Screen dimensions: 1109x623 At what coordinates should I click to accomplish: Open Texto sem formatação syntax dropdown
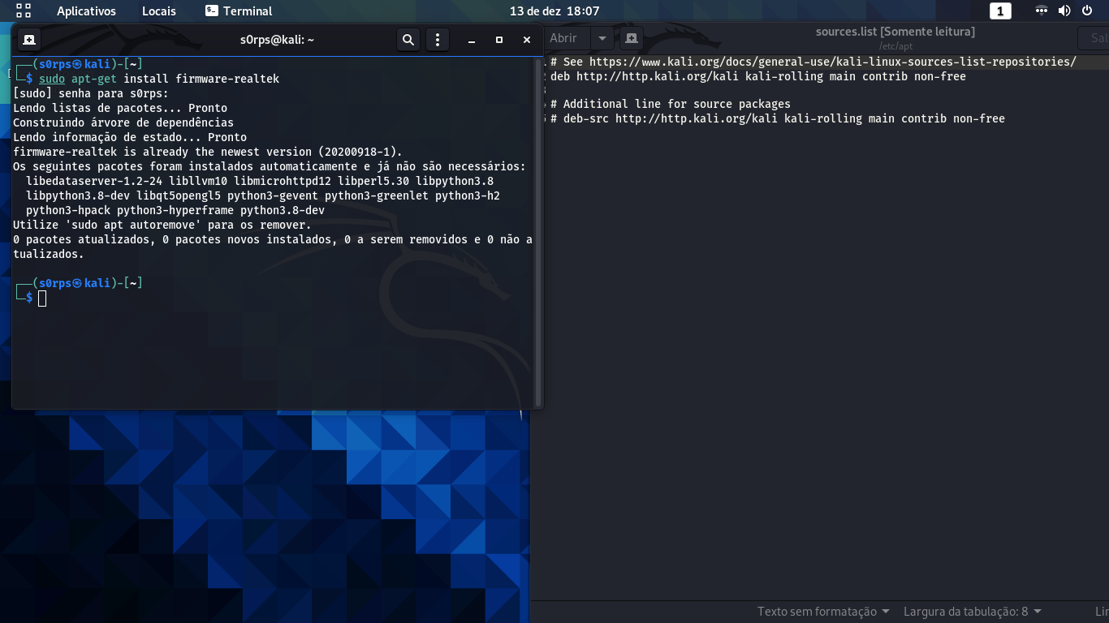click(823, 612)
